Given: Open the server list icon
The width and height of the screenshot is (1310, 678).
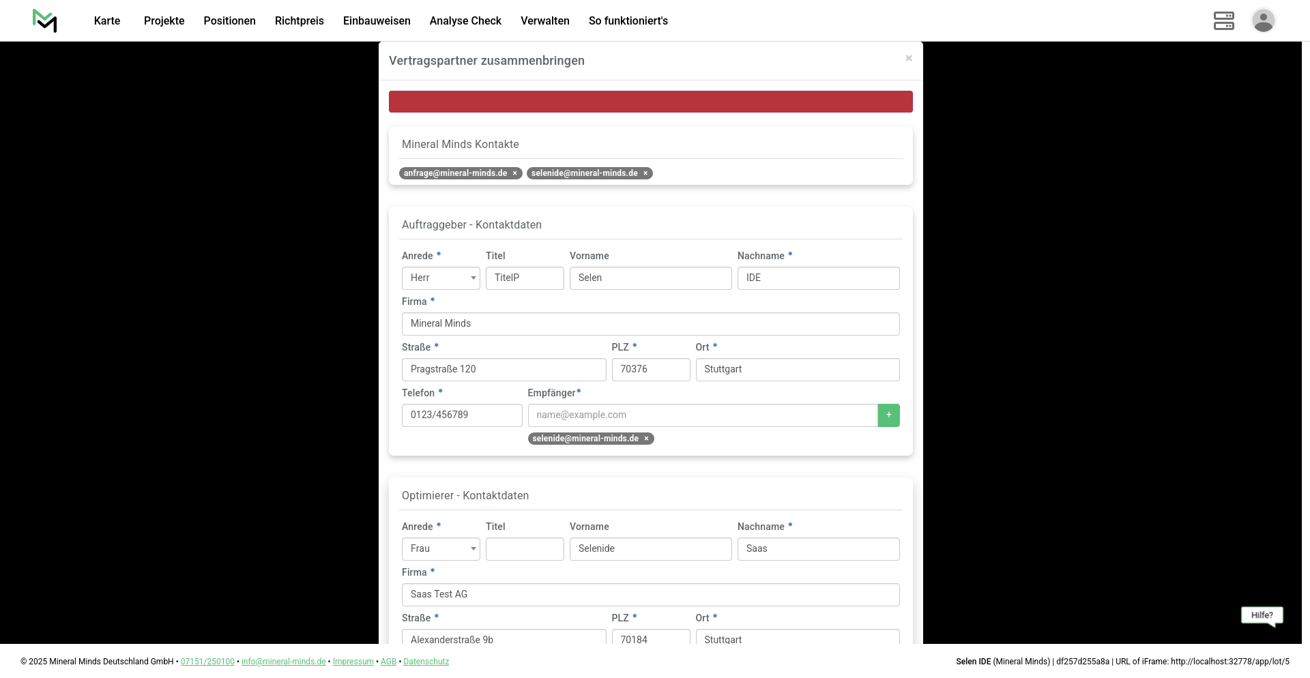Looking at the screenshot, I should [x=1223, y=20].
